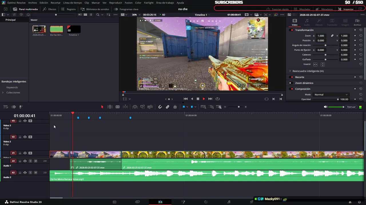Open the Efectos panel
Viewport: 366px width, 205px height.
point(49,9)
